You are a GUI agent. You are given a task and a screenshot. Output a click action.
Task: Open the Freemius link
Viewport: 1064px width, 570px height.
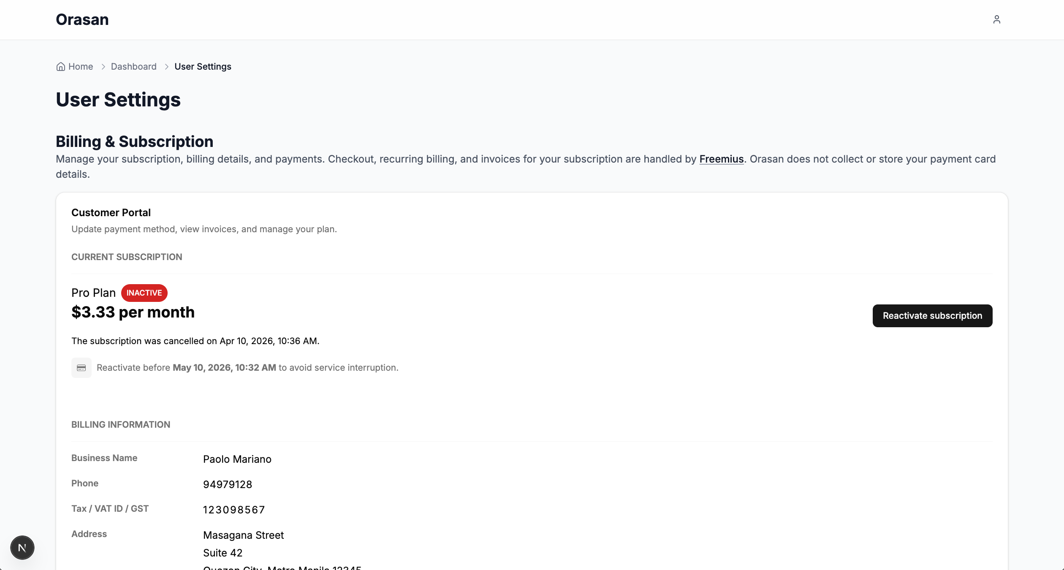coord(721,159)
